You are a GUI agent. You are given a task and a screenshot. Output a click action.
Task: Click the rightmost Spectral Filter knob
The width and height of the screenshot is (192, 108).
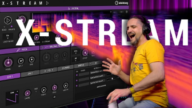coord(65,55)
